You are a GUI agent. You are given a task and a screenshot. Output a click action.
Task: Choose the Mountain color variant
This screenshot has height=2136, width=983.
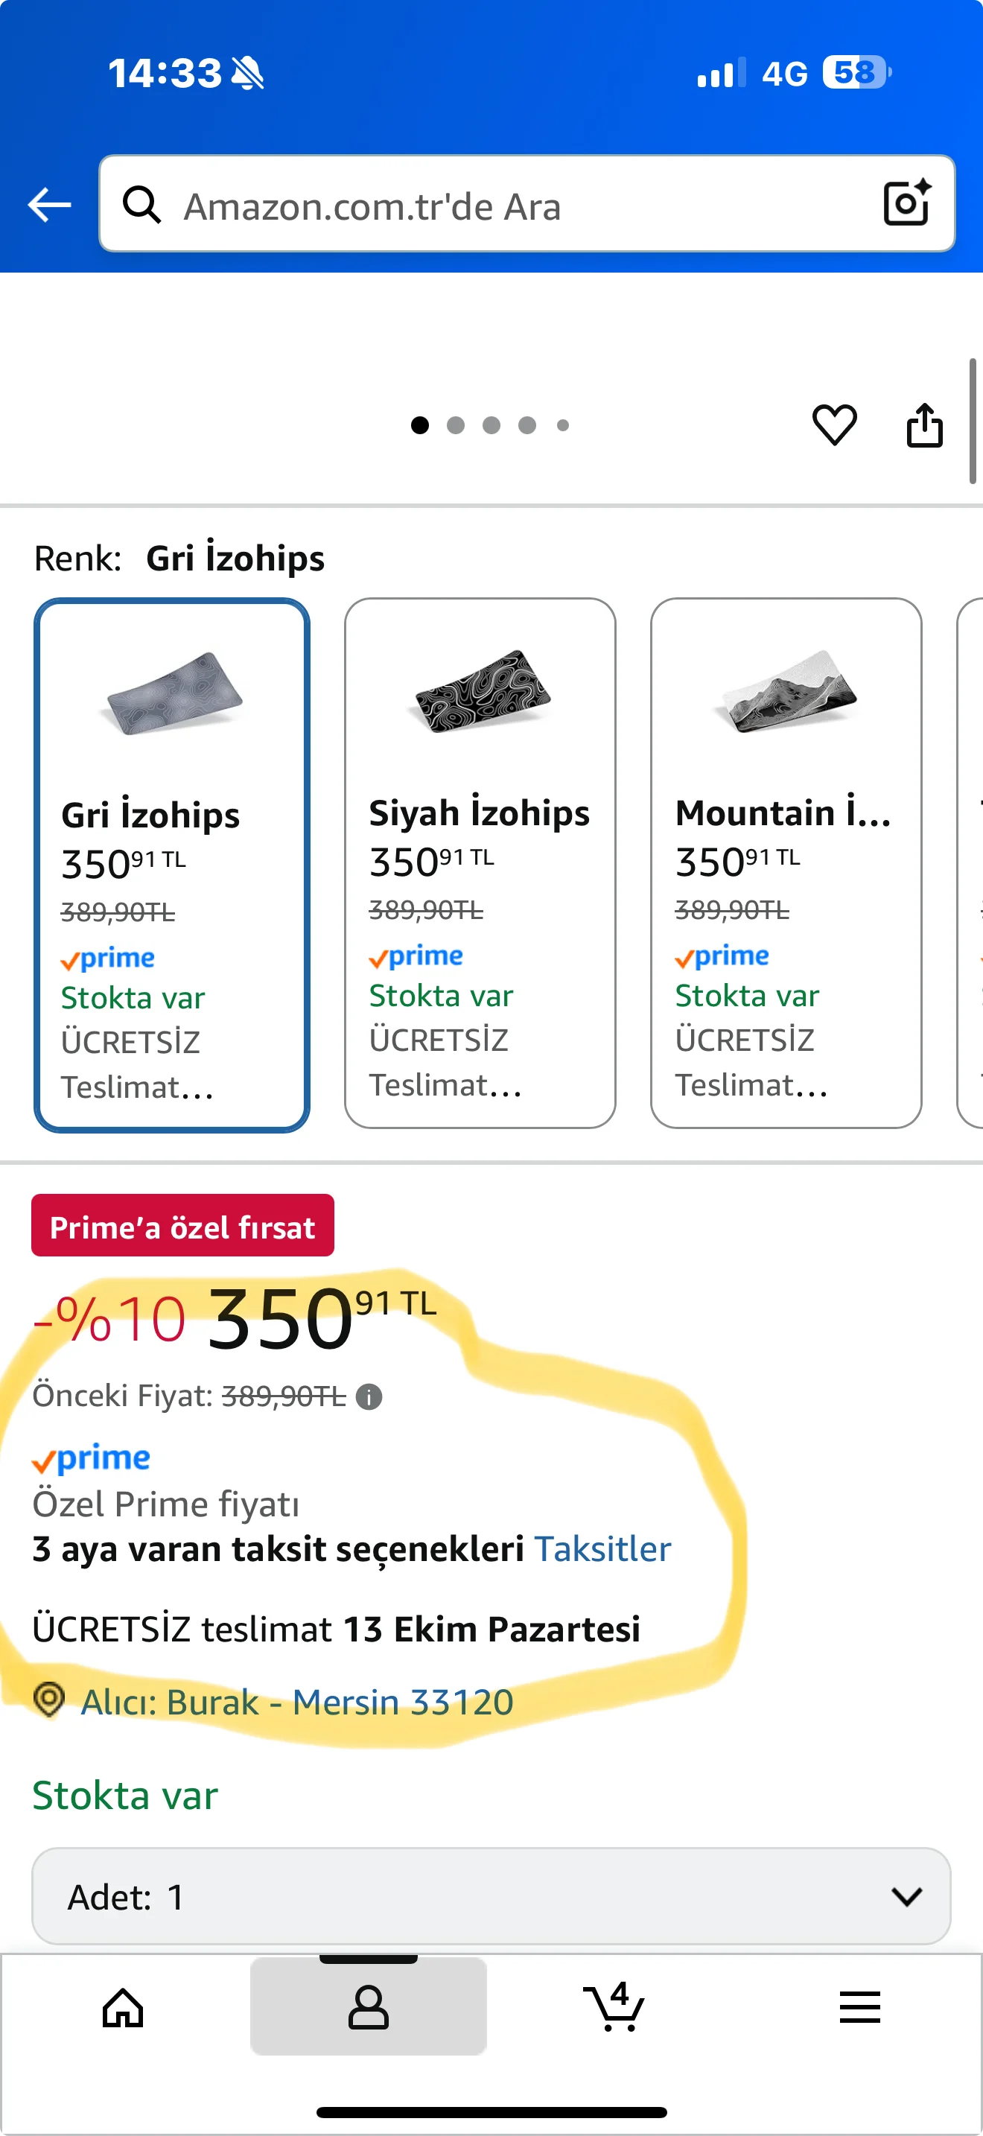(786, 862)
